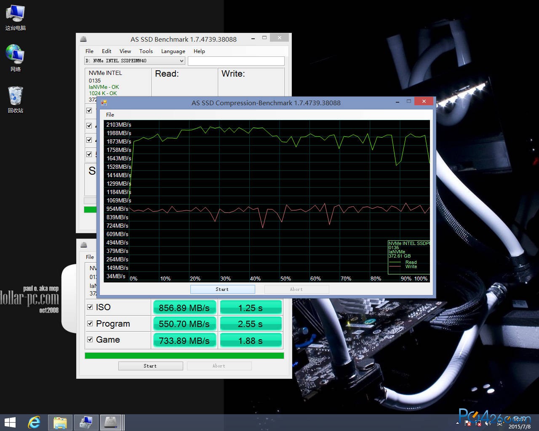Click the Game duration 1.88 s

pyautogui.click(x=251, y=340)
